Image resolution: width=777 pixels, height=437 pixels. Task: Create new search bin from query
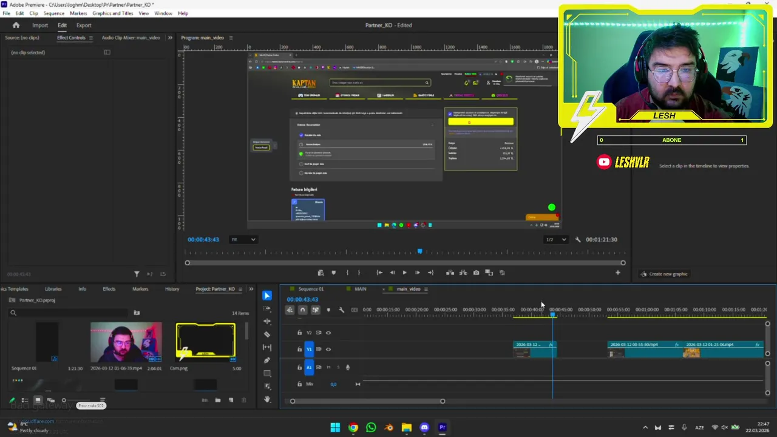[x=137, y=313]
